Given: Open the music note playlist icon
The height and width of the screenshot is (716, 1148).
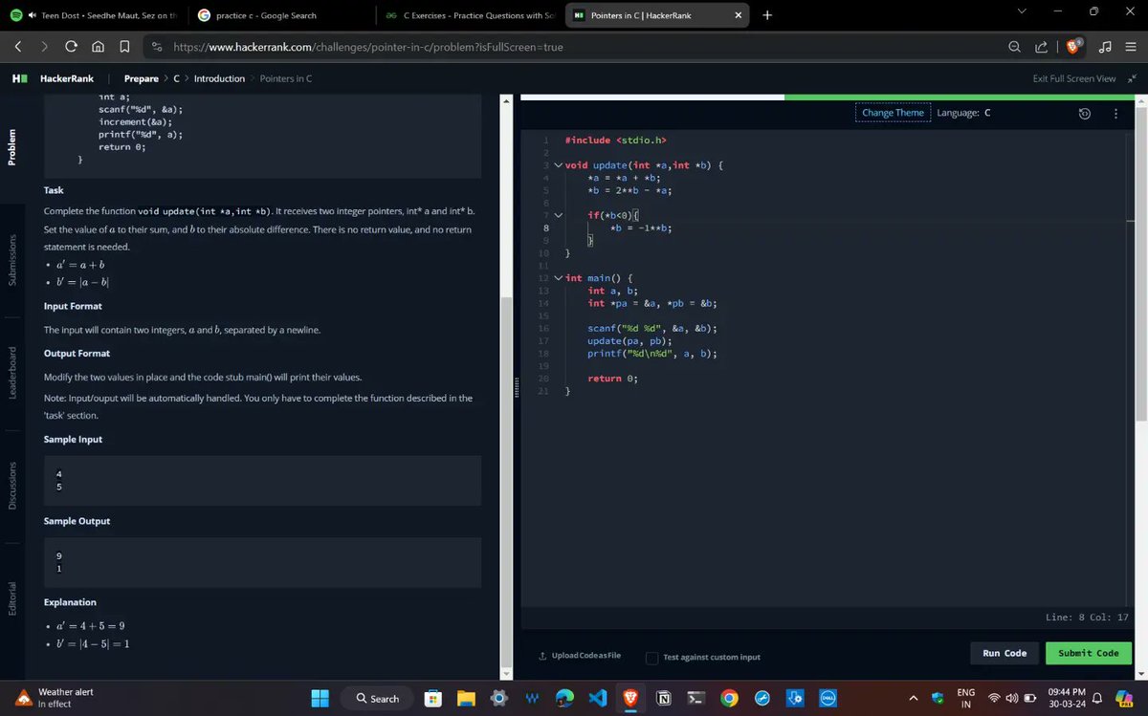Looking at the screenshot, I should click(1105, 47).
